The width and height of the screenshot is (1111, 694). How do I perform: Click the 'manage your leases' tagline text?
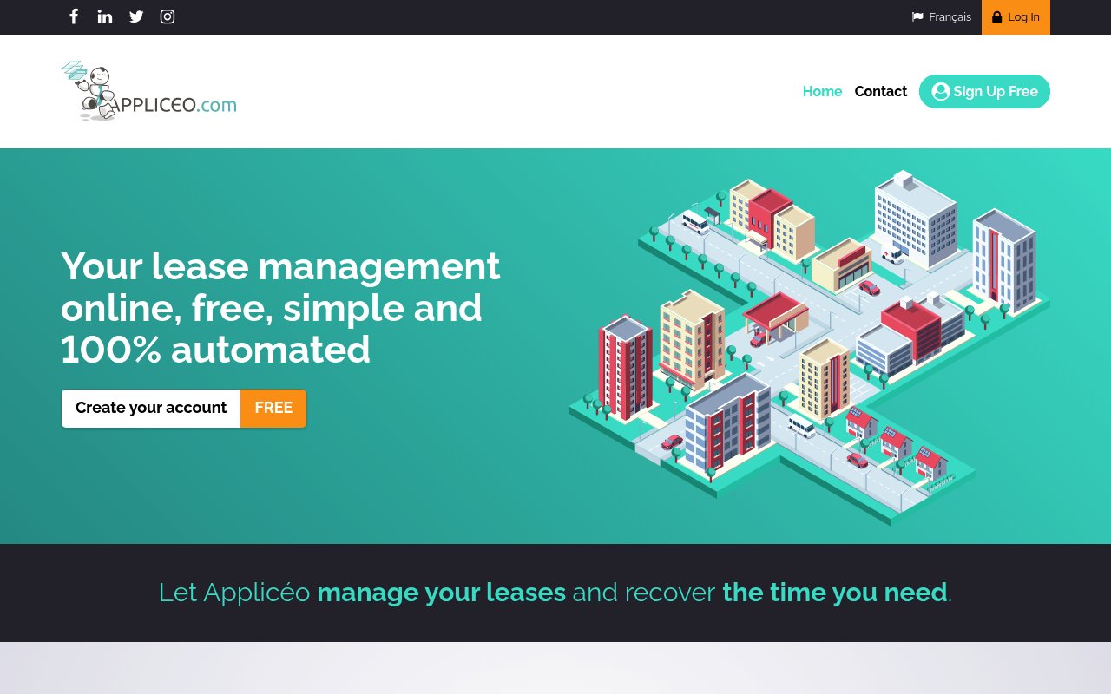click(x=441, y=593)
